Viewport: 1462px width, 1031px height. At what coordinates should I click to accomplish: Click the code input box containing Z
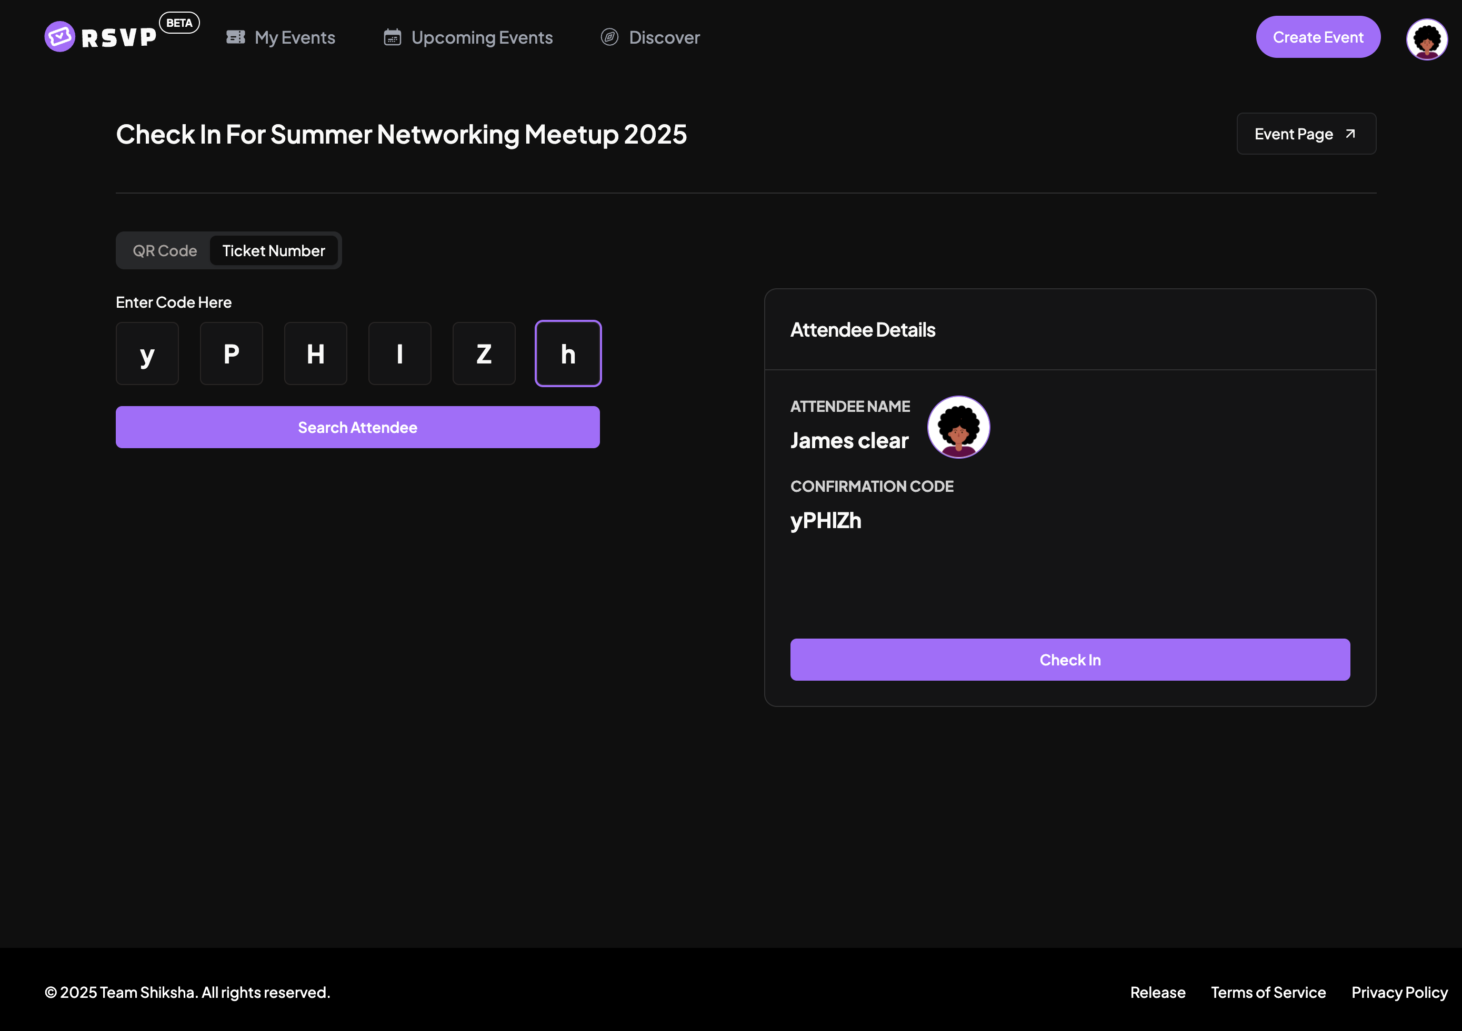coord(483,353)
